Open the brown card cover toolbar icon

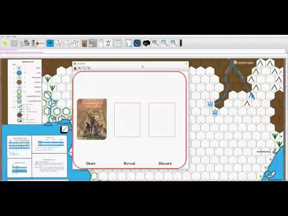[85, 43]
